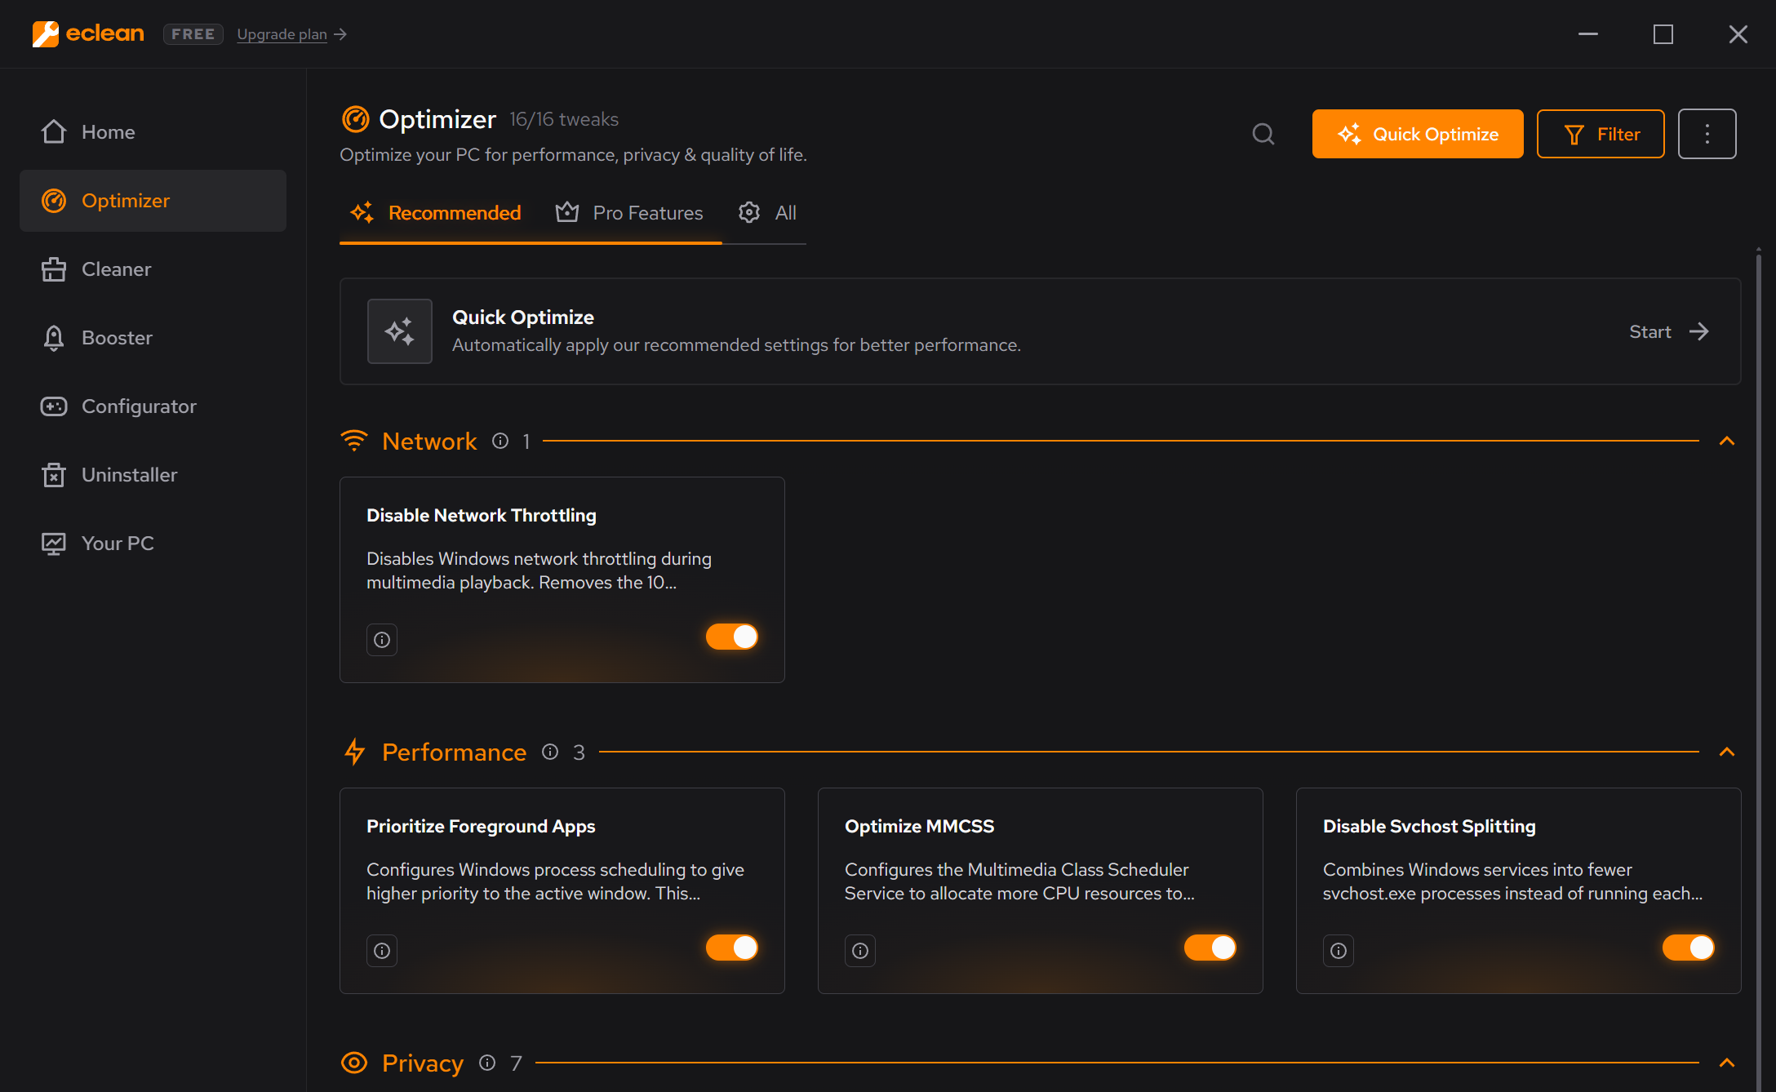The height and width of the screenshot is (1092, 1776).
Task: Open the Your PC page
Action: click(x=153, y=544)
